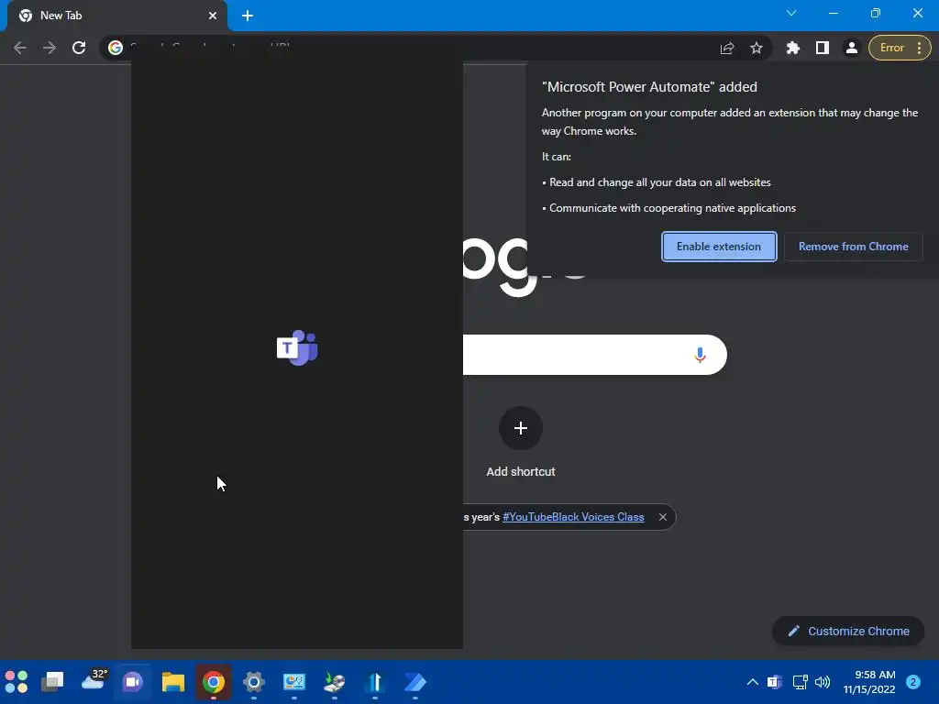Open the profile avatar icon
The image size is (939, 704).
coord(851,48)
